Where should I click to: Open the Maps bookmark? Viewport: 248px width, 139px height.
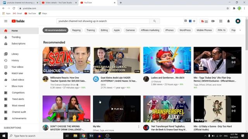point(43,14)
